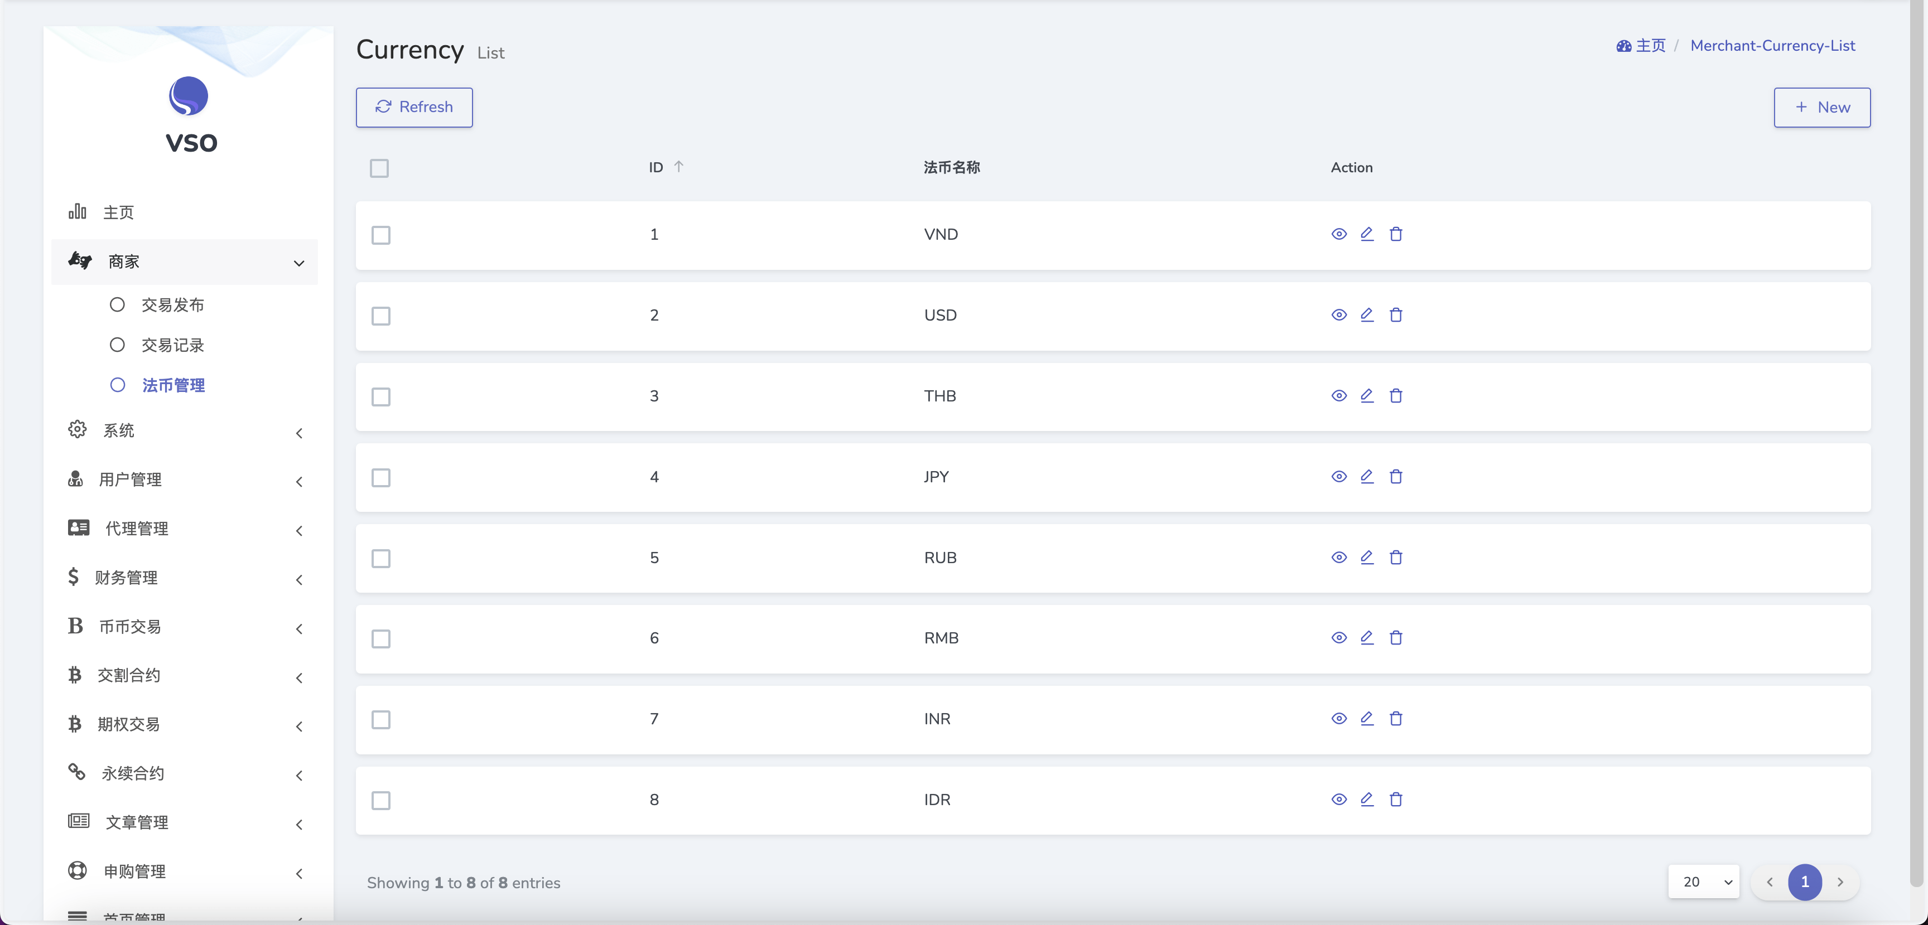This screenshot has height=925, width=1928.
Task: Click the edit icon for JPY currency
Action: pos(1367,476)
